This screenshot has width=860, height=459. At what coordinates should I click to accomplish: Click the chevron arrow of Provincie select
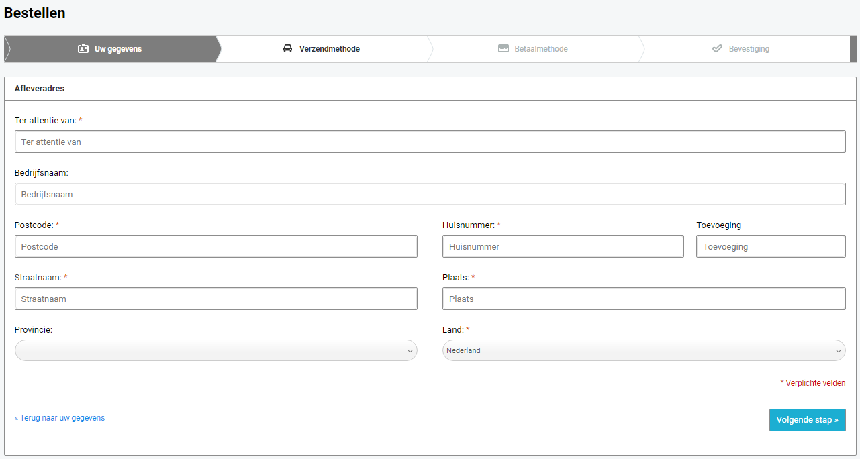click(x=410, y=351)
